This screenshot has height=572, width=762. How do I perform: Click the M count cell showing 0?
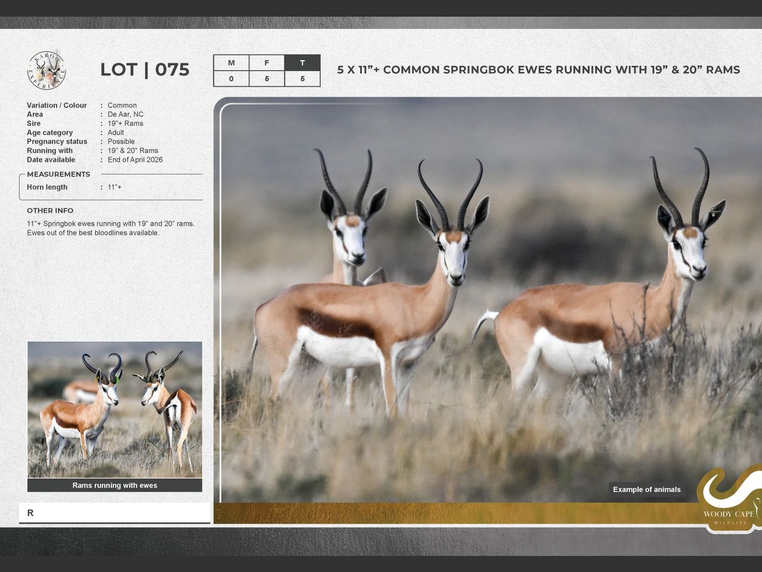(231, 79)
